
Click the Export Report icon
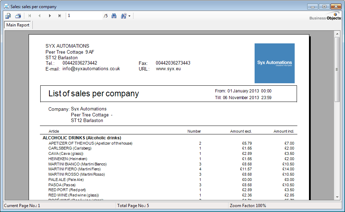coord(8,16)
